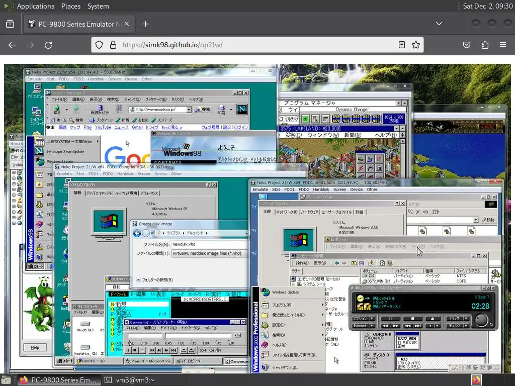Skip to next track in CD player
Viewport: 515px width, 386px height.
pos(417,326)
